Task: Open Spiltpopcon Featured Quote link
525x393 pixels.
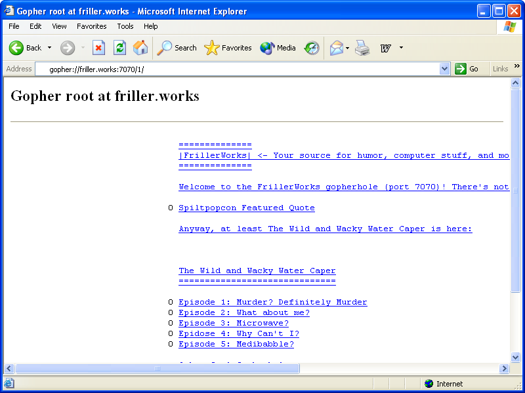Action: point(247,208)
